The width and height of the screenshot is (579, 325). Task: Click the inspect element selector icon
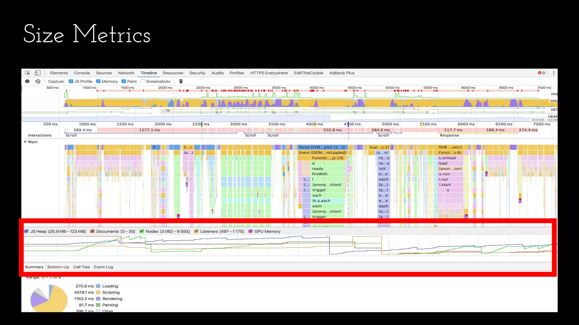[x=27, y=73]
